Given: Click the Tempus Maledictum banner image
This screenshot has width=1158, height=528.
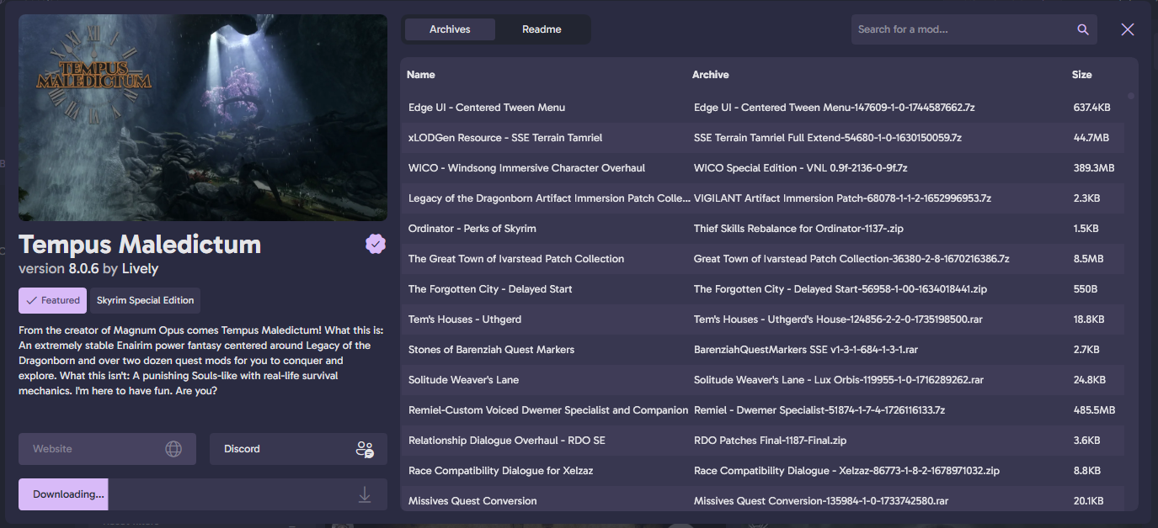Looking at the screenshot, I should tap(203, 118).
